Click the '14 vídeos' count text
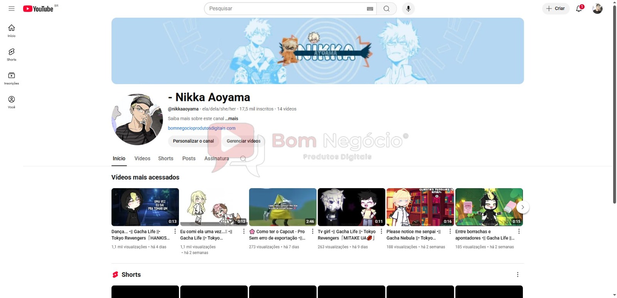The image size is (617, 298). tap(287, 109)
